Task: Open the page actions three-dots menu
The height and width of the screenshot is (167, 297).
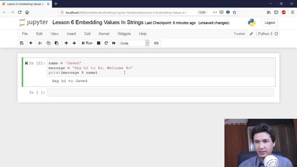Action: 215,13
